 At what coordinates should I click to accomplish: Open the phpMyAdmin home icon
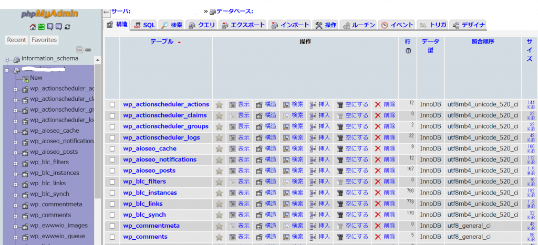33,27
